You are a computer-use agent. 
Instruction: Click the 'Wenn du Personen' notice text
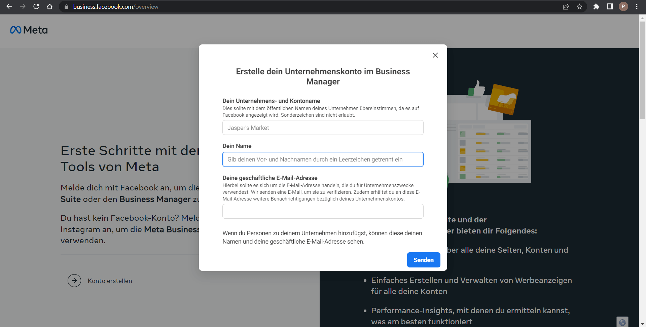pyautogui.click(x=322, y=237)
